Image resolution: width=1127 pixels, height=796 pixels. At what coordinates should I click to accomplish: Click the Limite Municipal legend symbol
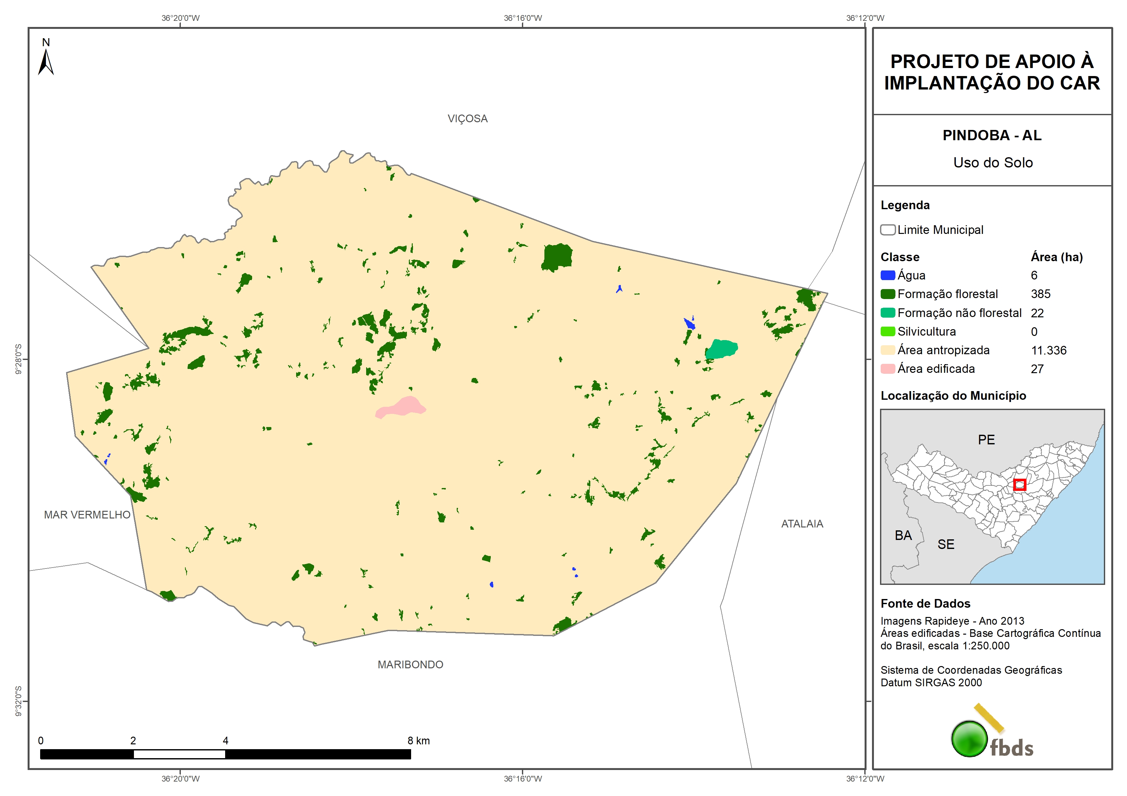pyautogui.click(x=887, y=229)
